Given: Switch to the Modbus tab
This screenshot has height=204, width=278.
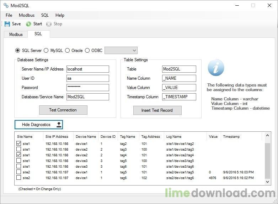Looking at the screenshot, I should click(x=16, y=34).
